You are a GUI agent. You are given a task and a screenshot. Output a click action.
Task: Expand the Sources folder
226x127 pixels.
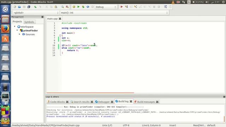(x=20, y=34)
